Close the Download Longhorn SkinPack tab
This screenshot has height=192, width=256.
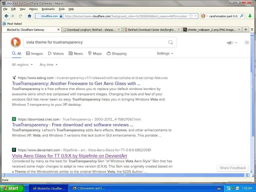pos(119,29)
